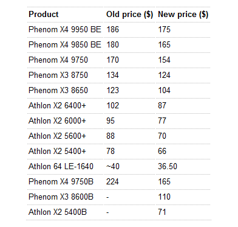Select Athlon X2 5400+ product name
Viewport: 238px width, 227px height.
[x=57, y=152]
